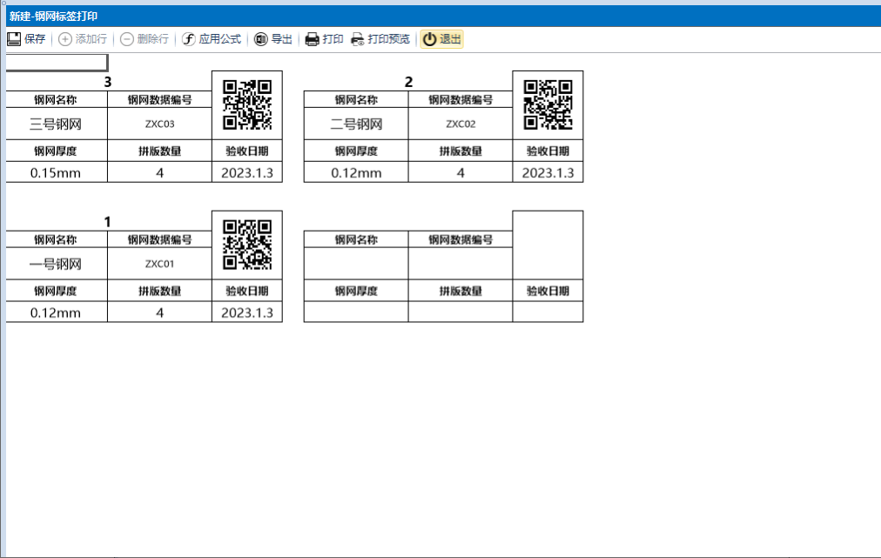Click the Delete Row (删除行) minus icon

pyautogui.click(x=127, y=39)
